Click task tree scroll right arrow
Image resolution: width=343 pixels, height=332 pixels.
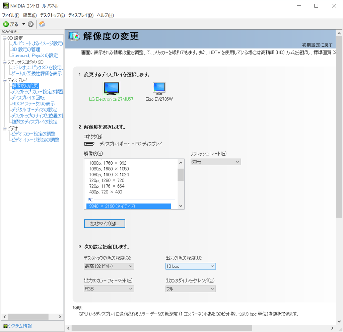point(60,317)
